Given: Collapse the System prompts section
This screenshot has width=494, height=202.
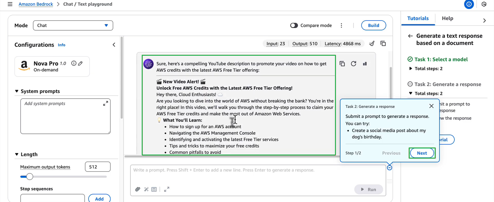Looking at the screenshot, I should (x=17, y=91).
